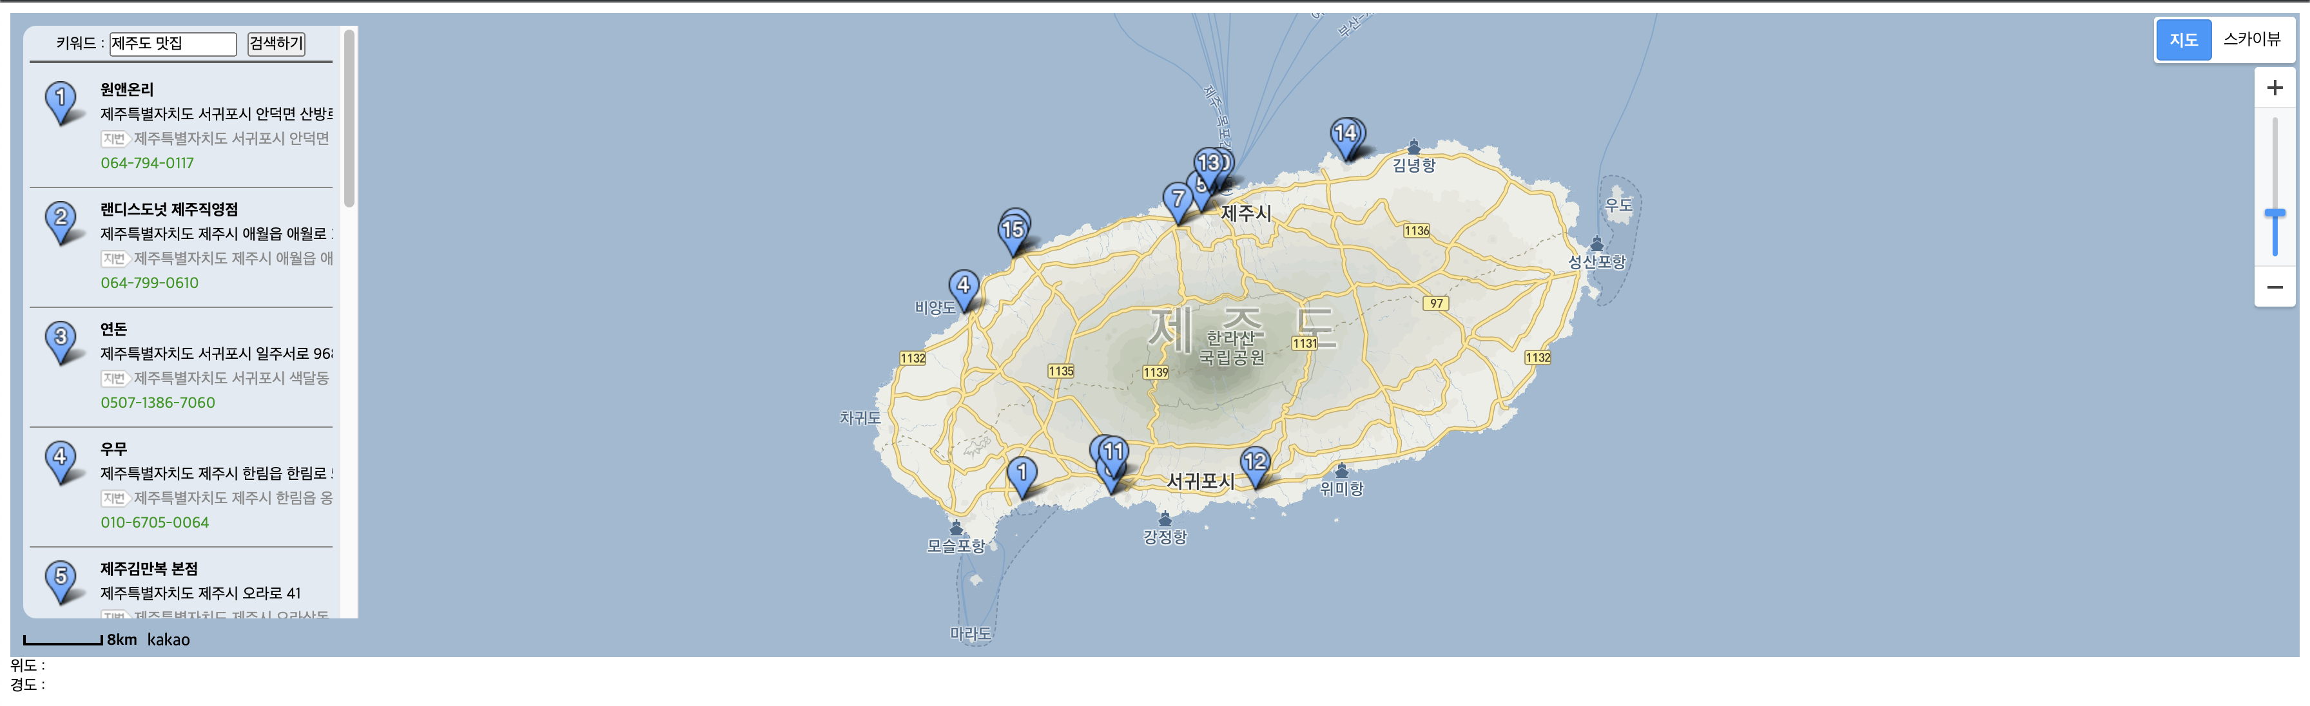Screen dimensions: 2310x706
Task: Click map marker number 14
Action: pos(1345,135)
